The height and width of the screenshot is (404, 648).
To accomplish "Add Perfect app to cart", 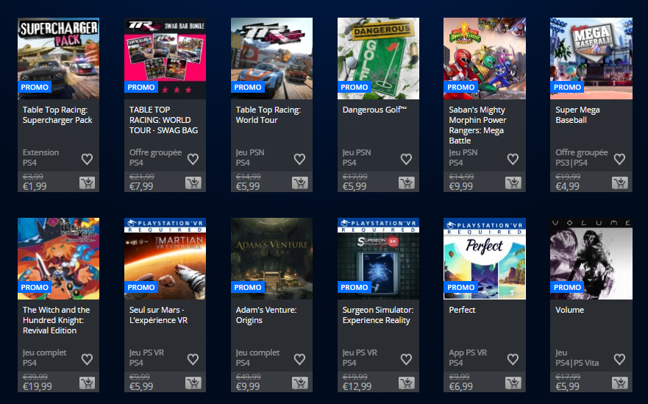I will tap(513, 383).
